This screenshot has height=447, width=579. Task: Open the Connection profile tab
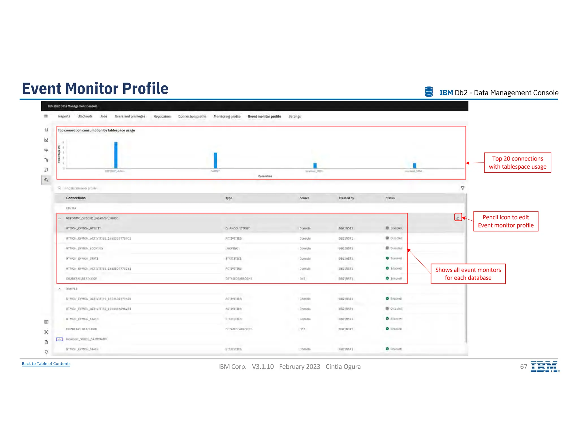192,116
